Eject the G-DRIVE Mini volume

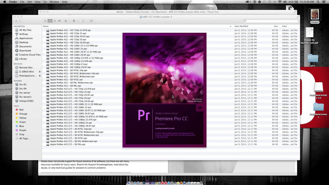pos(40,72)
